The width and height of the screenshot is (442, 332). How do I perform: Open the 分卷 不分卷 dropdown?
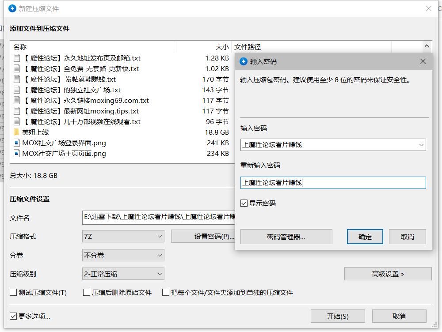(123, 256)
